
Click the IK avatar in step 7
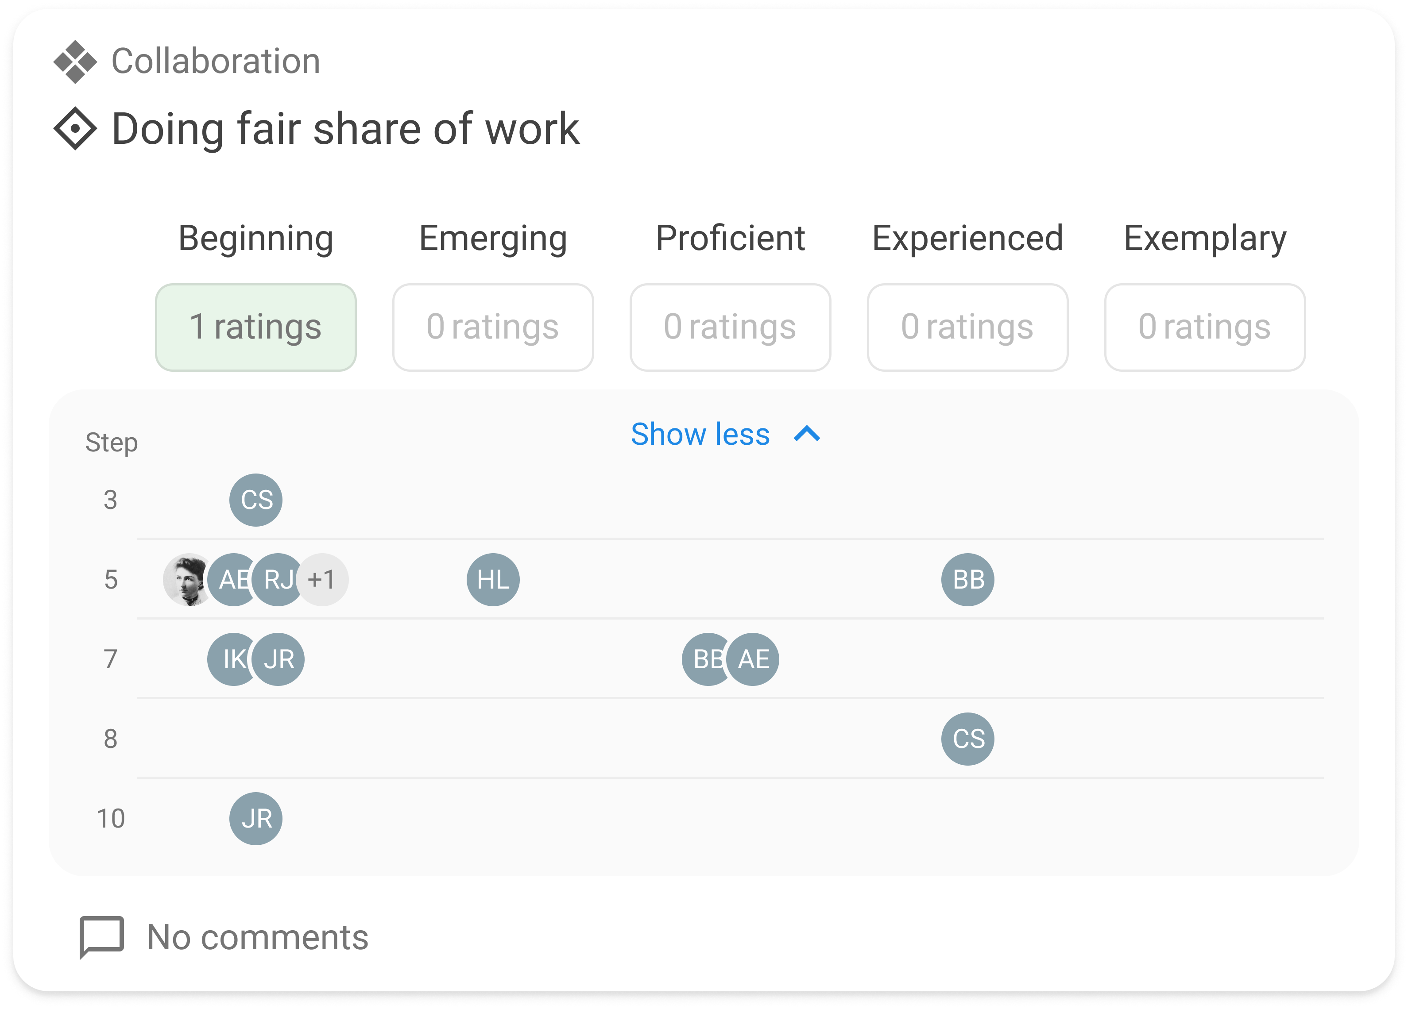click(x=230, y=659)
